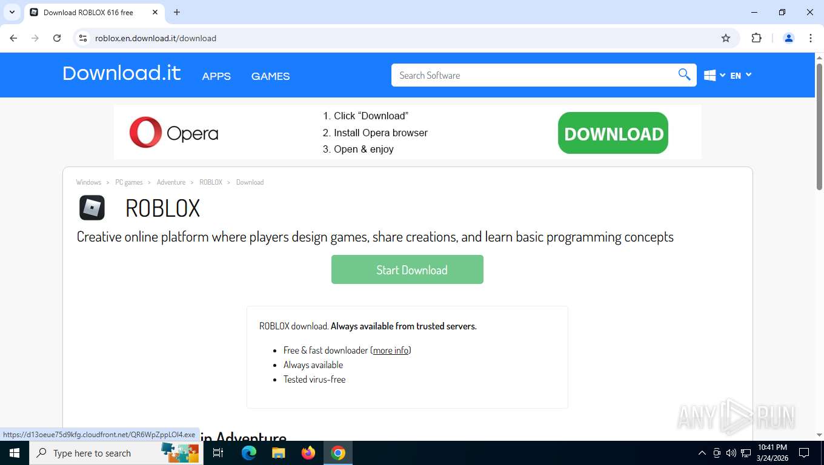The width and height of the screenshot is (824, 465).
Task: Open the Windows Start menu
Action: 14,453
